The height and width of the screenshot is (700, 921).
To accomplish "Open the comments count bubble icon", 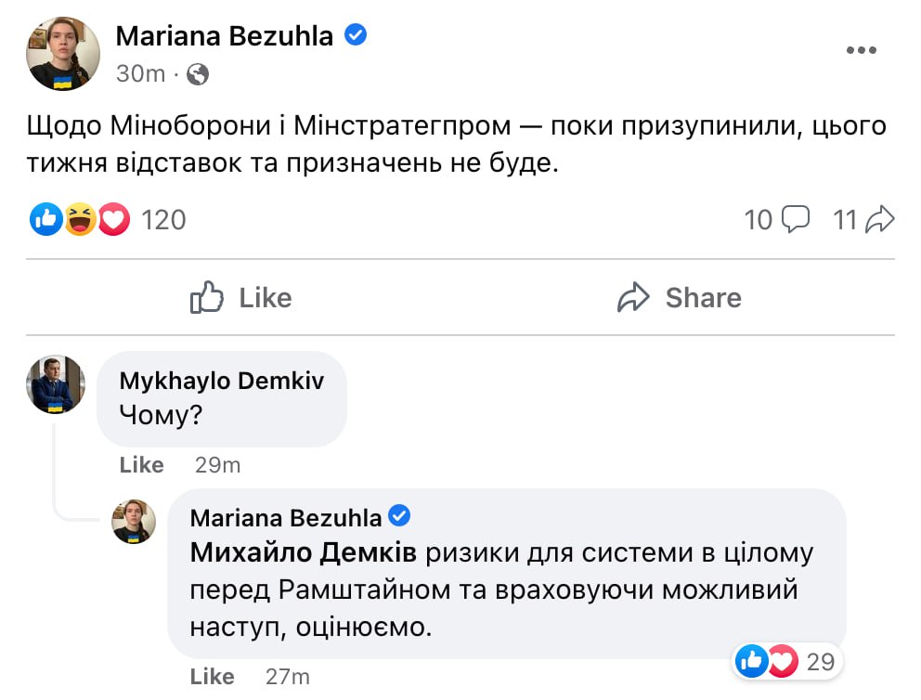I will 796,220.
